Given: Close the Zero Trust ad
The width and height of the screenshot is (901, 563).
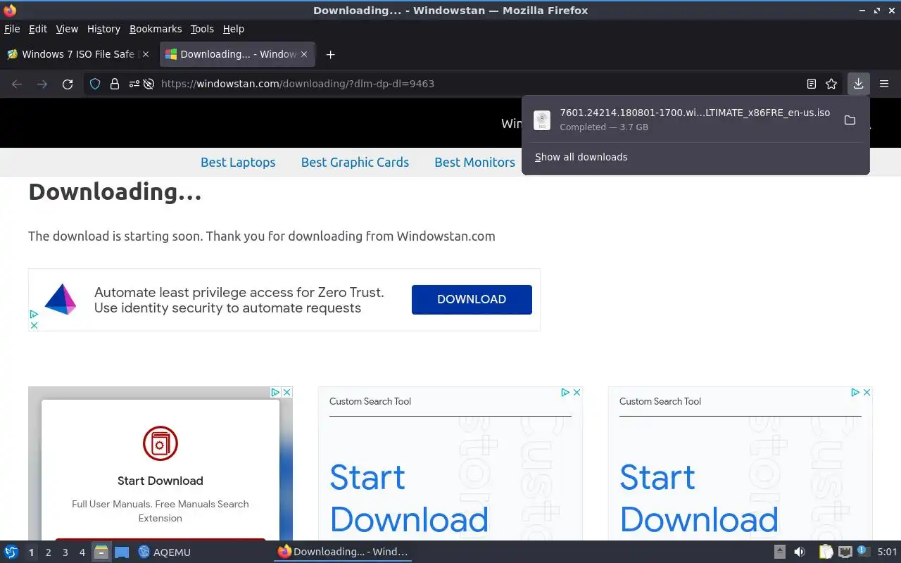Looking at the screenshot, I should point(33,326).
